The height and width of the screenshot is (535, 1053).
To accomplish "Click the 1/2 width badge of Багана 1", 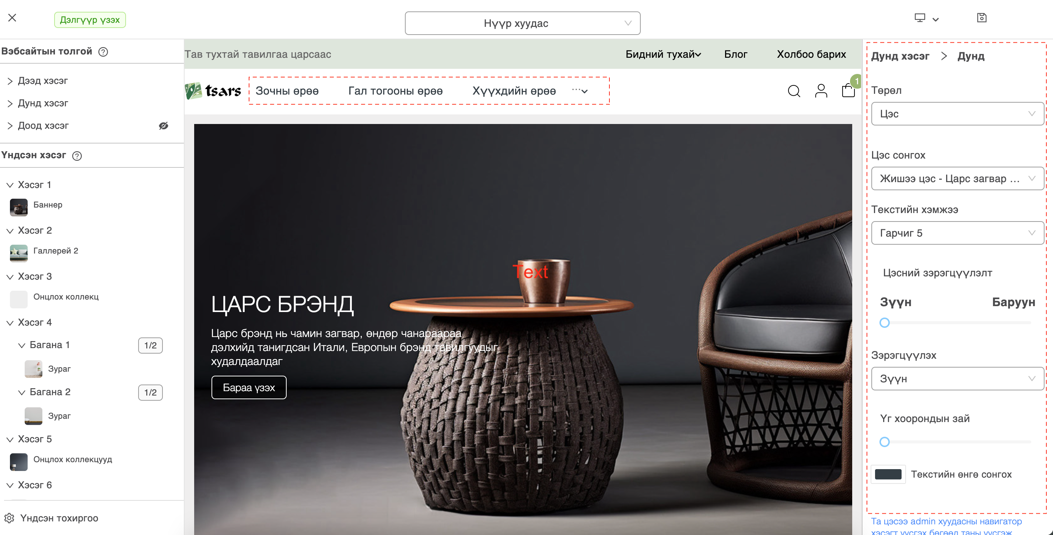I will [x=150, y=345].
